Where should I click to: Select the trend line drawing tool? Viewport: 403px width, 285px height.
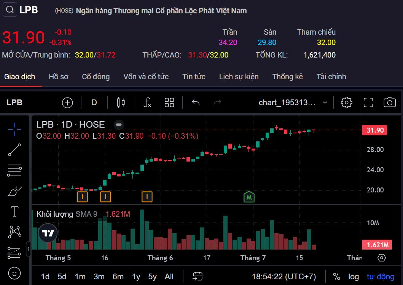click(14, 150)
